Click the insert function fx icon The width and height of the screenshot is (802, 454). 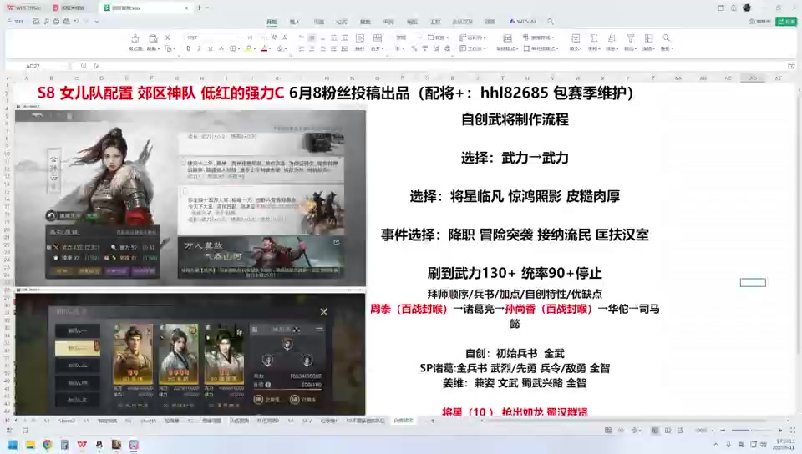96,66
